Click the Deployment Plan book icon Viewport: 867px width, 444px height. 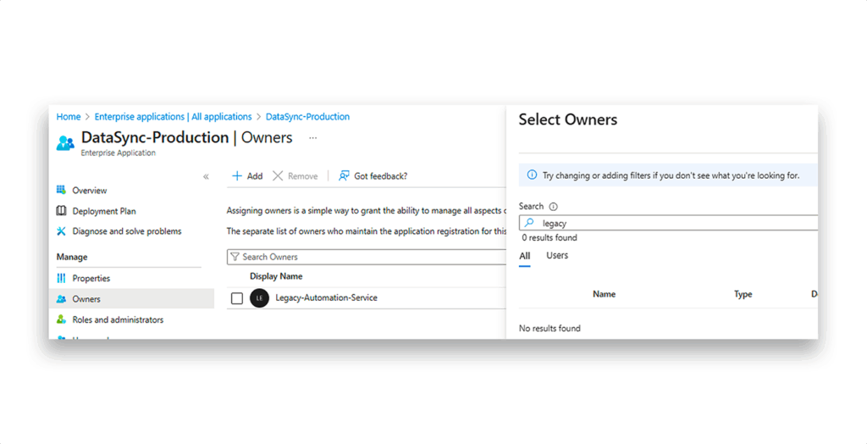[61, 211]
